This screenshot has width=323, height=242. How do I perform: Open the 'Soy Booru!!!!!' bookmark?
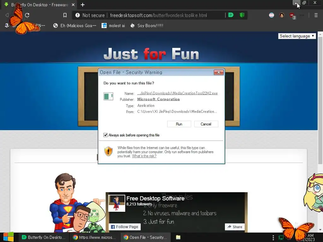pyautogui.click(x=147, y=26)
